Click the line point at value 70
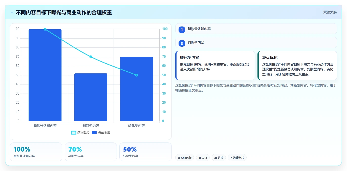Image resolution: width=347 pixels, height=171 pixels. tap(91, 57)
